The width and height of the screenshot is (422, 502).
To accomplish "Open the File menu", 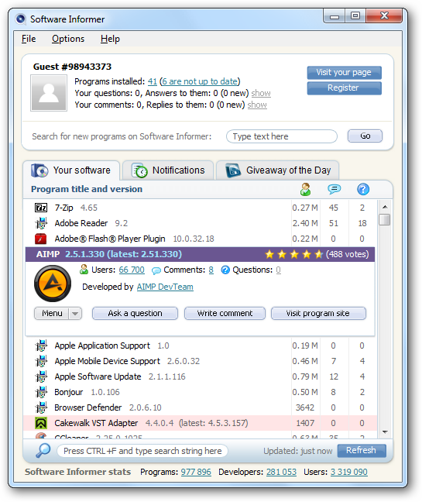I will click(29, 39).
